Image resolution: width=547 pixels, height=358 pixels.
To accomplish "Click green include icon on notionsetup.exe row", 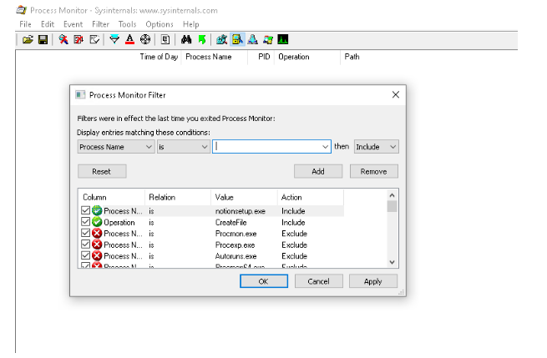I will (97, 210).
